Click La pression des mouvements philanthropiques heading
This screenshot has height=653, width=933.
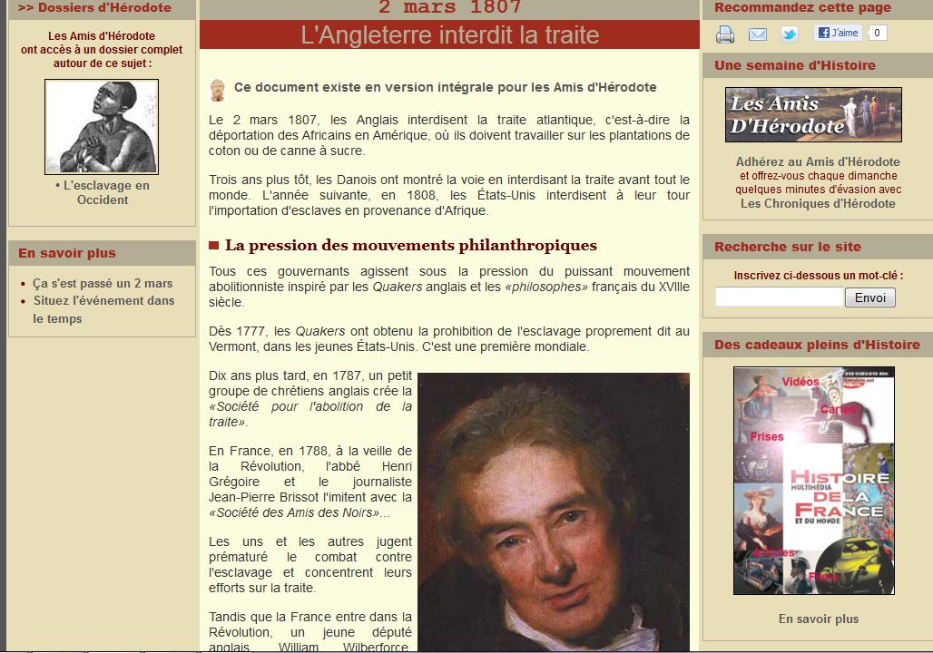[410, 245]
